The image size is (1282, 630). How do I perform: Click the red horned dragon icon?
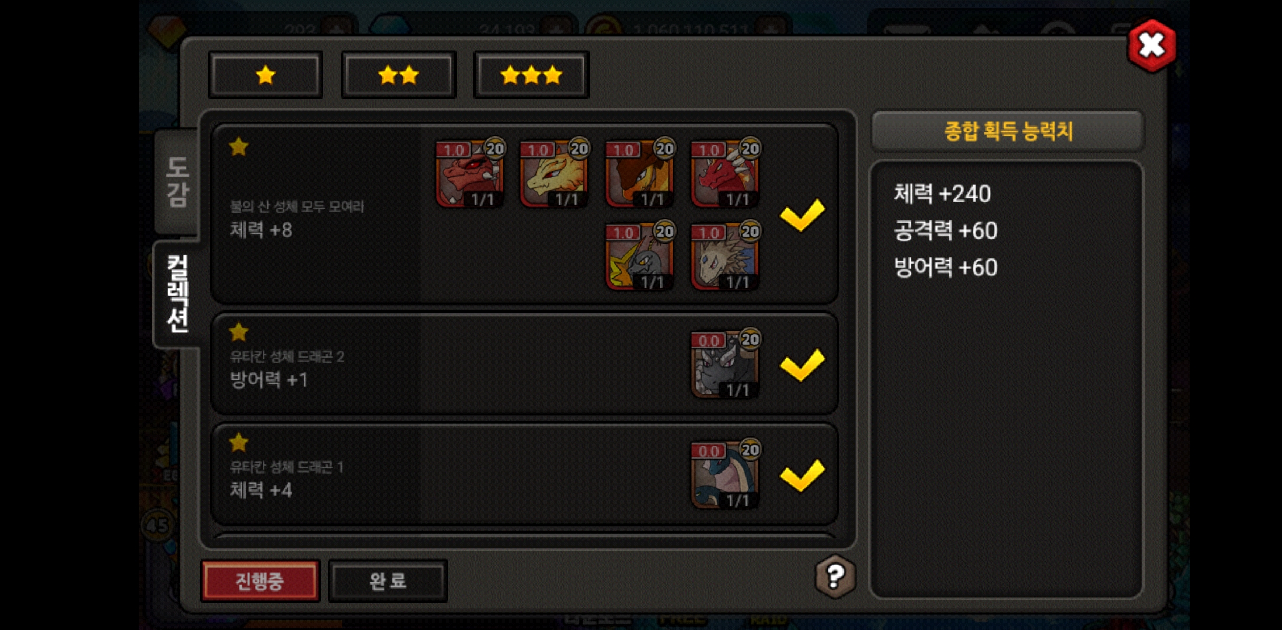[469, 174]
